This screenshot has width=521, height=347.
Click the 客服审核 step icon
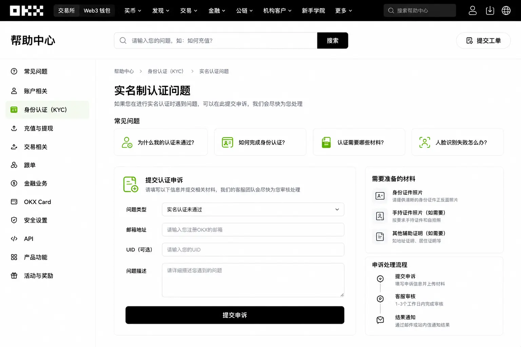click(380, 299)
